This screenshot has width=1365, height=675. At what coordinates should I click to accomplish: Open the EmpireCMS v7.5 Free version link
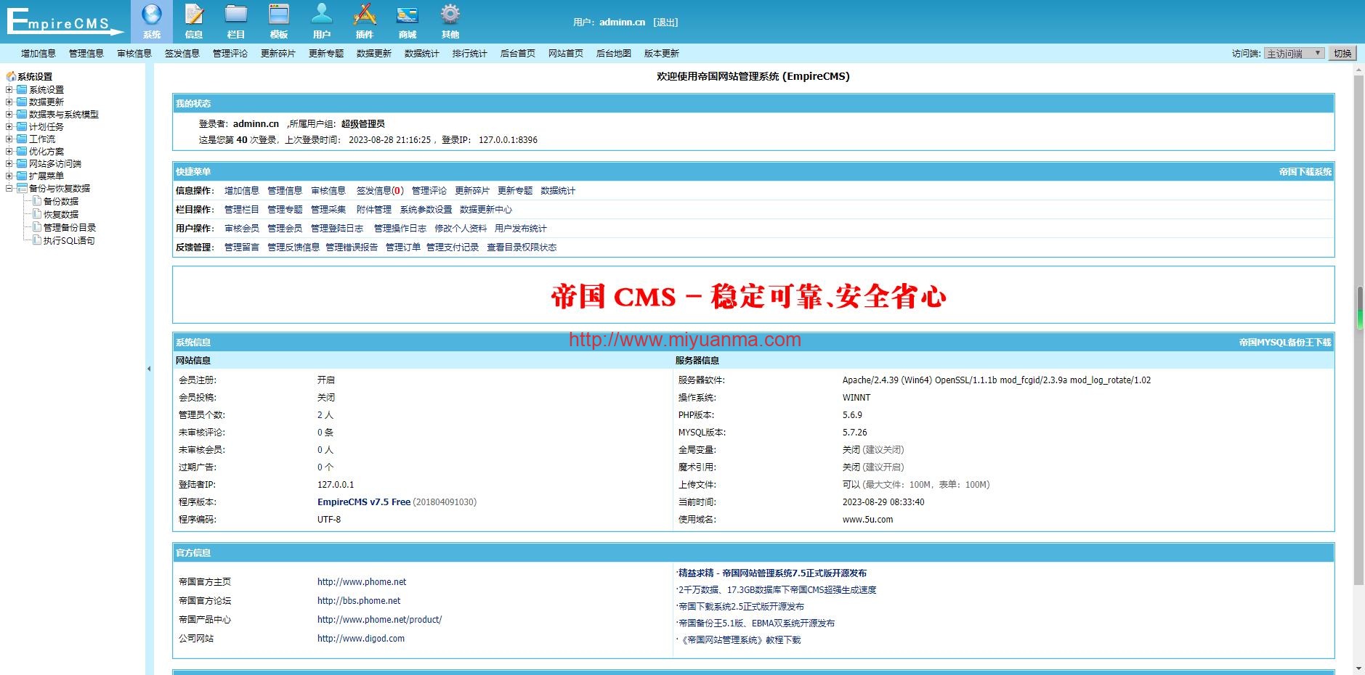pyautogui.click(x=364, y=502)
